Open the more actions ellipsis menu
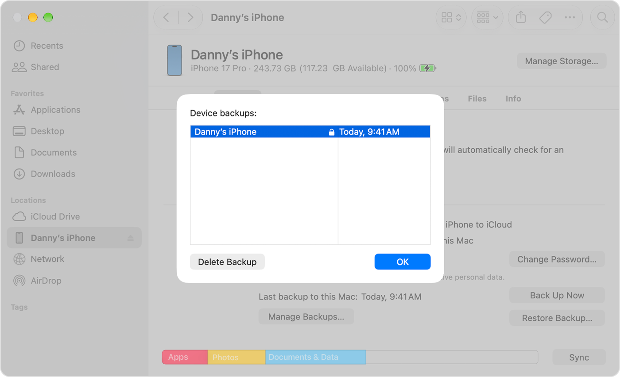 point(570,17)
